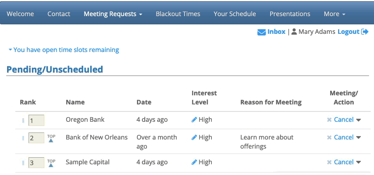Click rank field for Oregon Bank
The width and height of the screenshot is (374, 175).
36,121
